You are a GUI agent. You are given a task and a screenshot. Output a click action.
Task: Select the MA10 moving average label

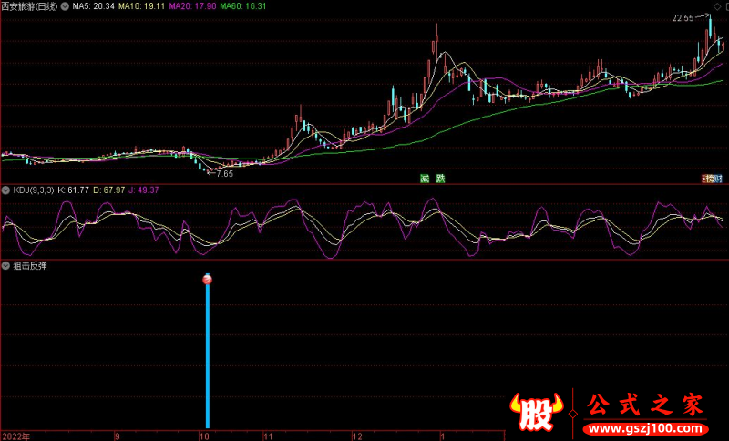[x=145, y=6]
